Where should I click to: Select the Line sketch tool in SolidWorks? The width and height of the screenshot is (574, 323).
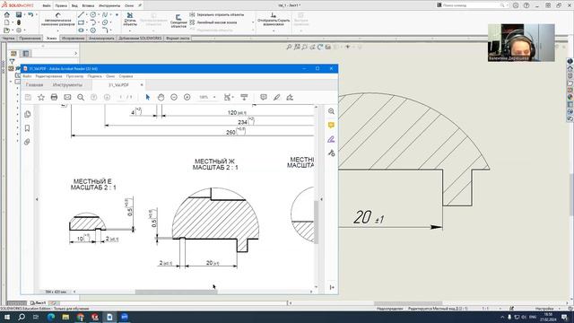(x=81, y=14)
